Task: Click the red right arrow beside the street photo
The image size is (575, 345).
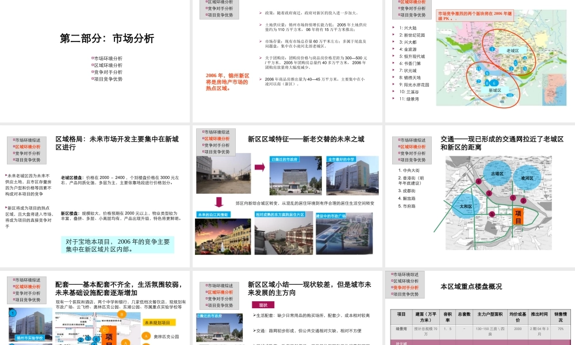Action: point(259,167)
